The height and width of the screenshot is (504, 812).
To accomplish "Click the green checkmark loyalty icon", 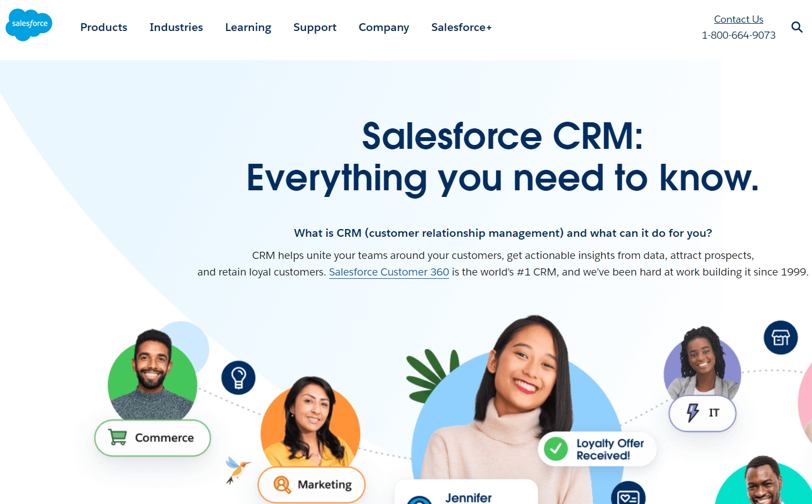I will pos(556,449).
